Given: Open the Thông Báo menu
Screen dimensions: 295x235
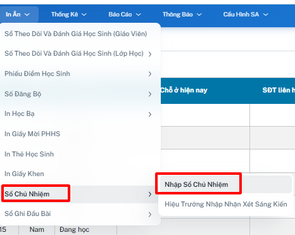Looking at the screenshot, I should point(182,15).
